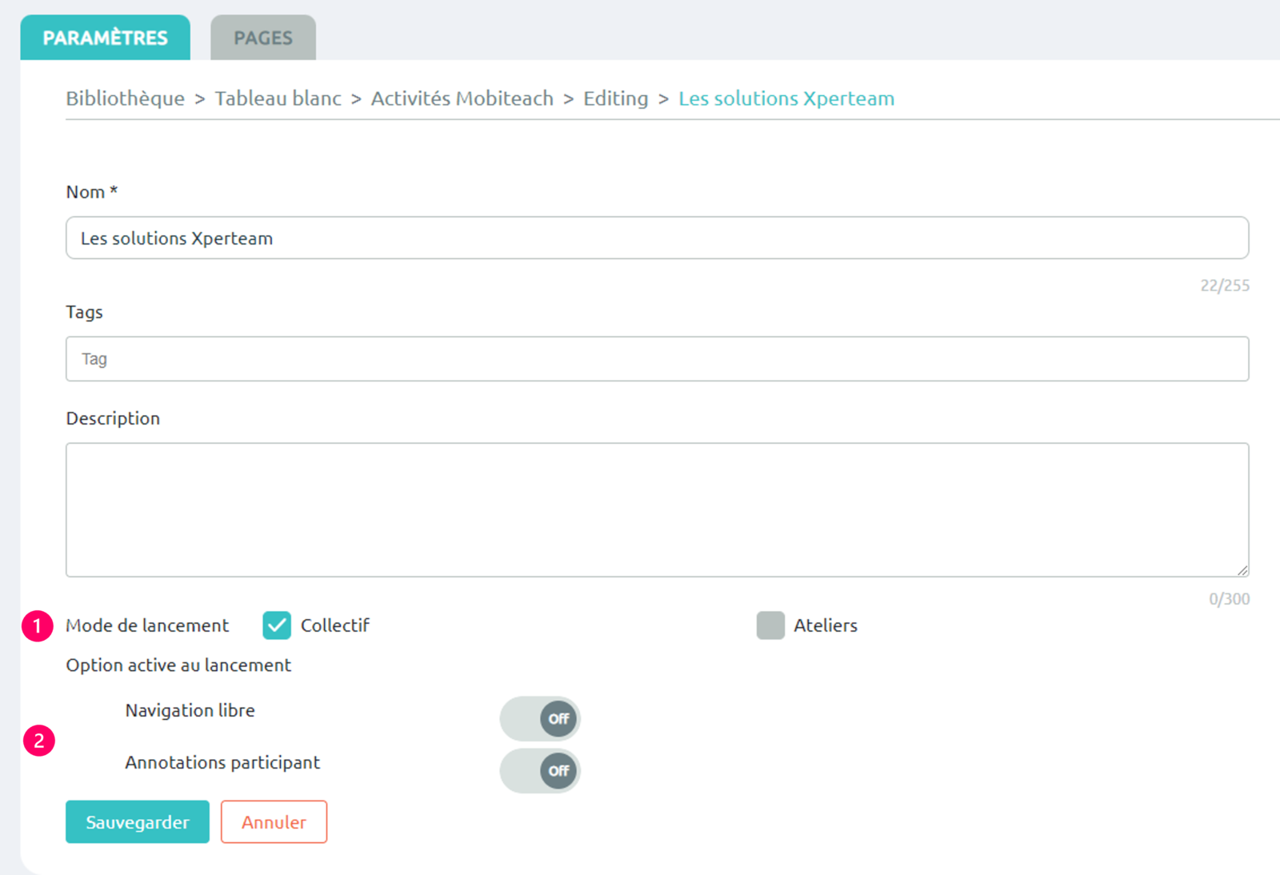Go to Bibliothèque in breadcrumb
This screenshot has width=1280, height=875.
point(125,98)
